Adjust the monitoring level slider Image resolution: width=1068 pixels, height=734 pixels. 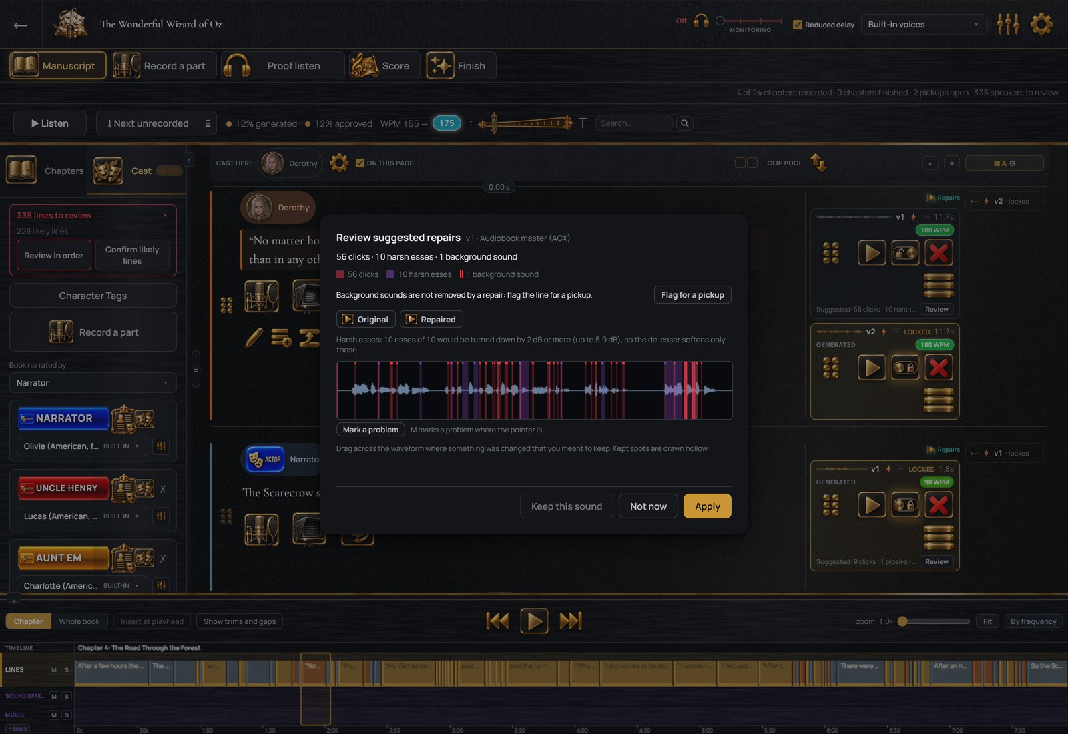749,21
